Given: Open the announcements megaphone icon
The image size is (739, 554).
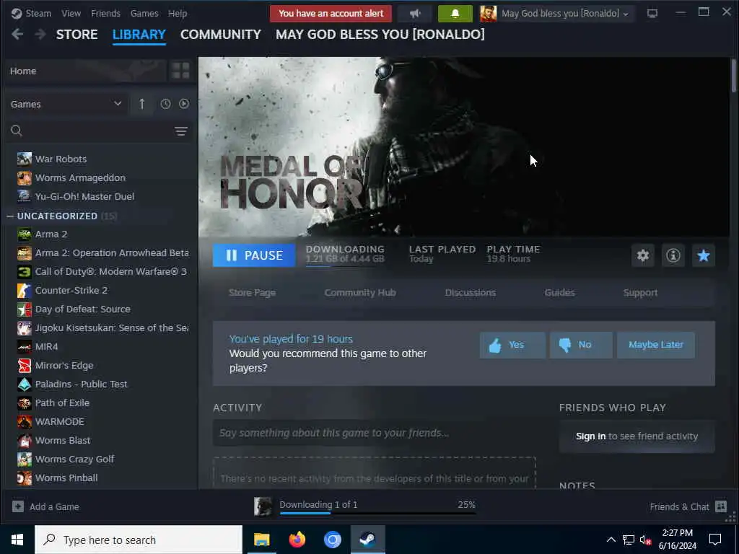Looking at the screenshot, I should point(415,14).
